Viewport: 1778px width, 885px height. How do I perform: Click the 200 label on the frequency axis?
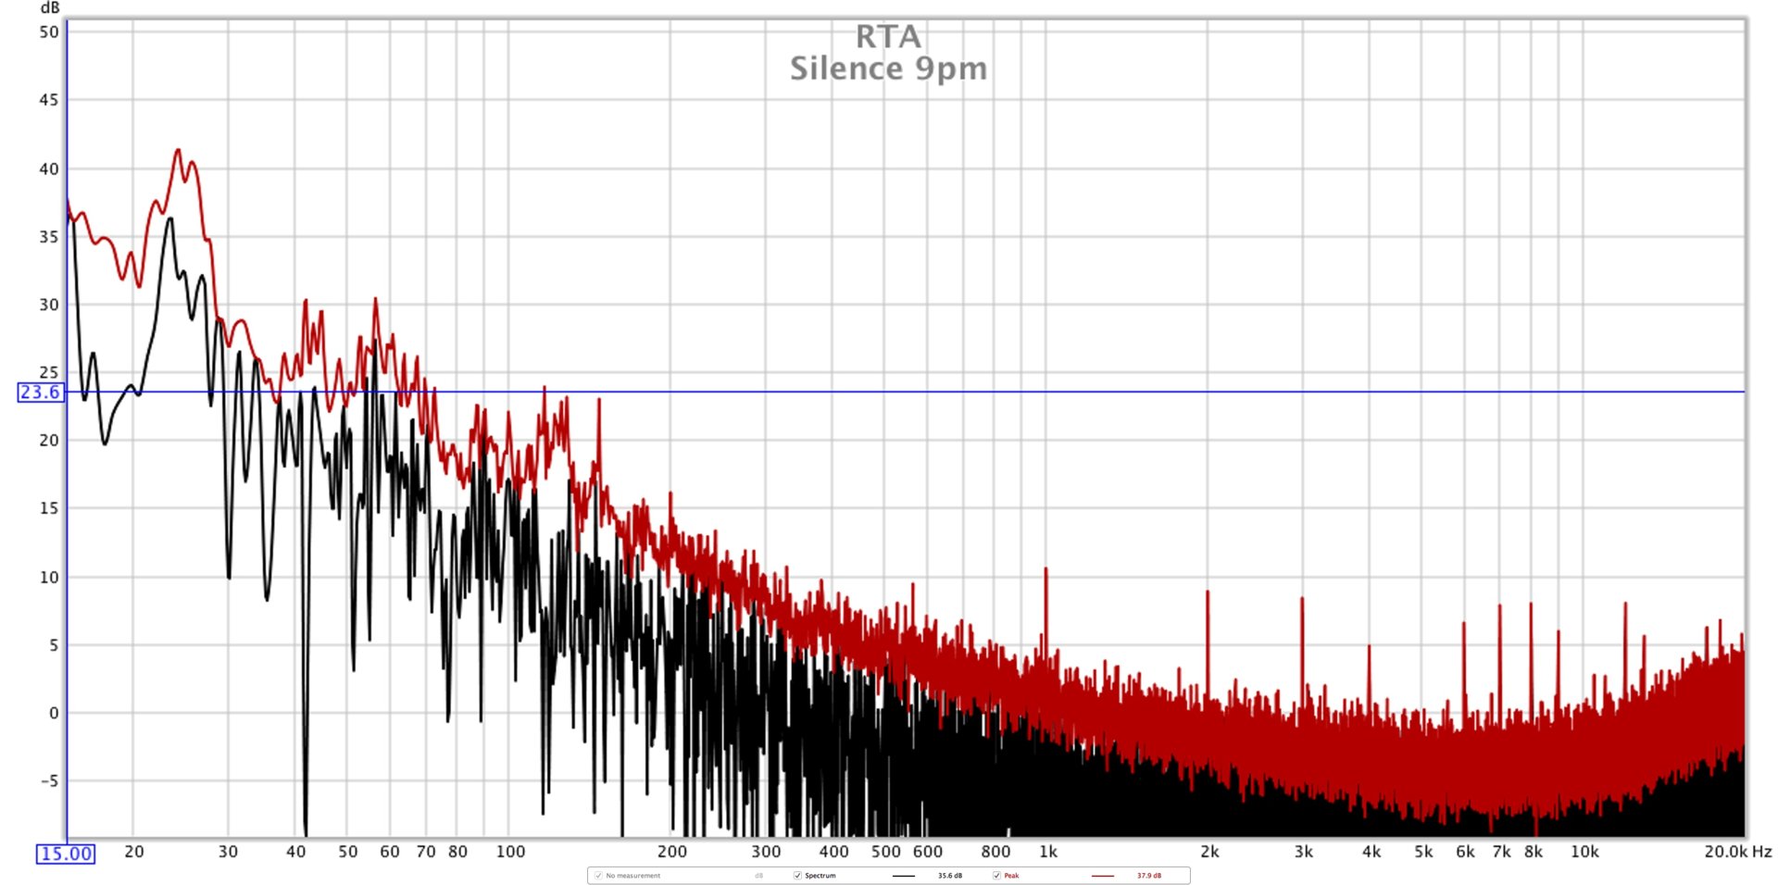click(672, 852)
